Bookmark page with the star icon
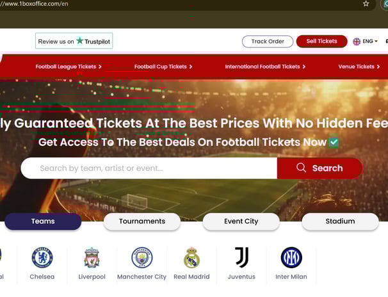This screenshot has width=388, height=297. click(x=366, y=4)
